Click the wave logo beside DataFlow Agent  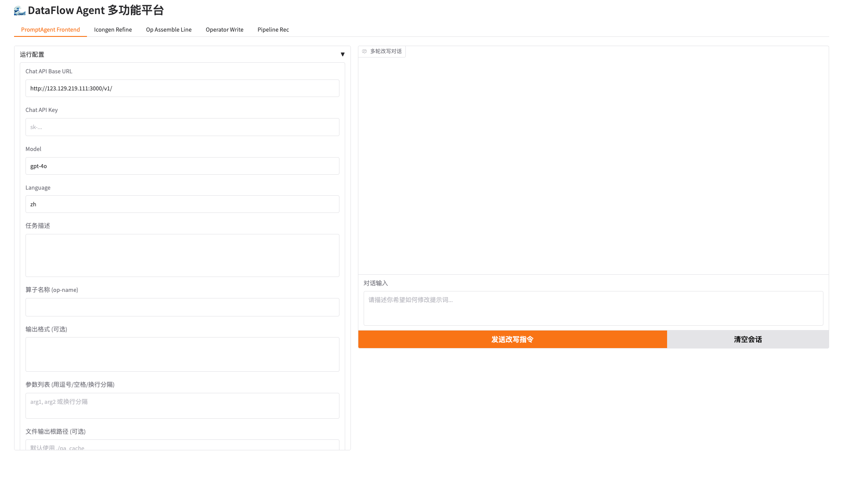(20, 11)
